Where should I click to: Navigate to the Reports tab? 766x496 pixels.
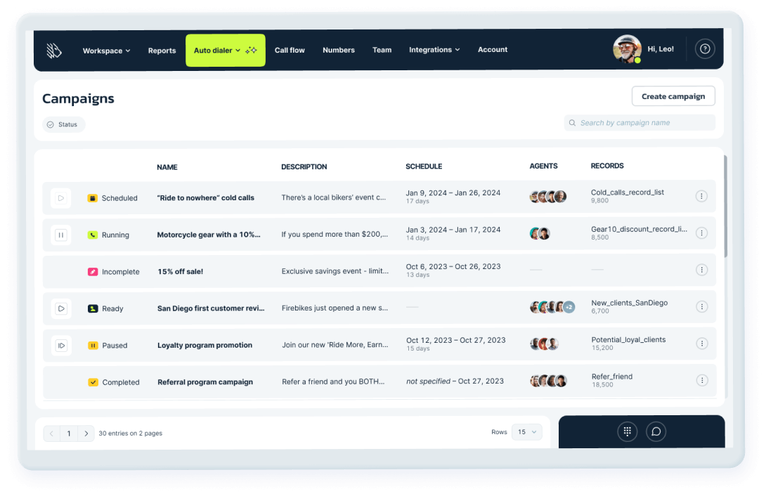(162, 50)
